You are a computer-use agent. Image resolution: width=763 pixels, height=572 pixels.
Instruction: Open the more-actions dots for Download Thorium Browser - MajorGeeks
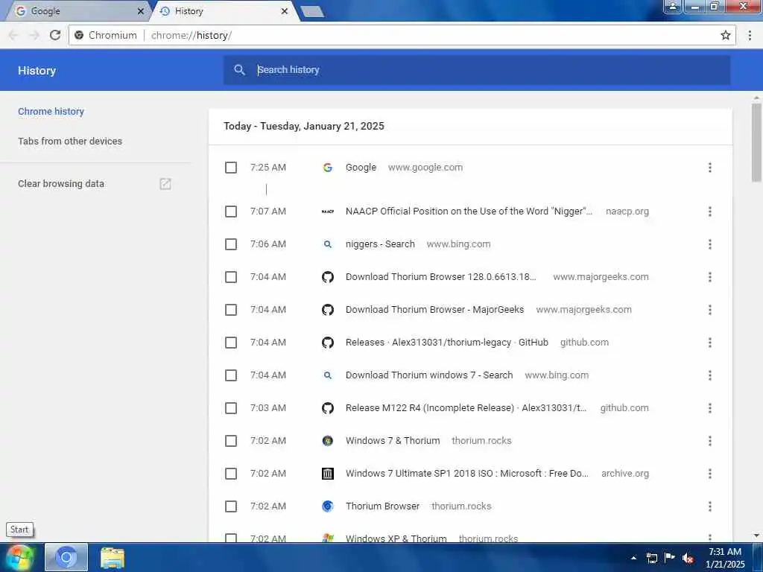coord(710,310)
